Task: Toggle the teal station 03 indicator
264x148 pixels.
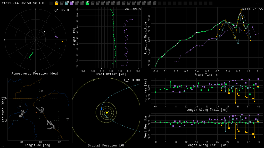Action: (67, 3)
